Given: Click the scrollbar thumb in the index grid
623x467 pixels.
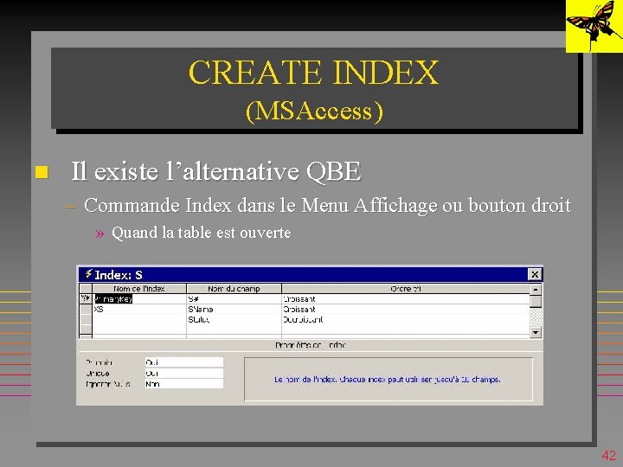Looking at the screenshot, I should point(536,301).
